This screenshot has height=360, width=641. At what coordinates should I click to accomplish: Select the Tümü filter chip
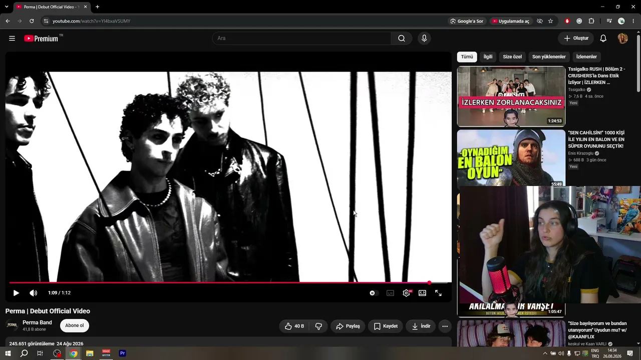(x=467, y=57)
